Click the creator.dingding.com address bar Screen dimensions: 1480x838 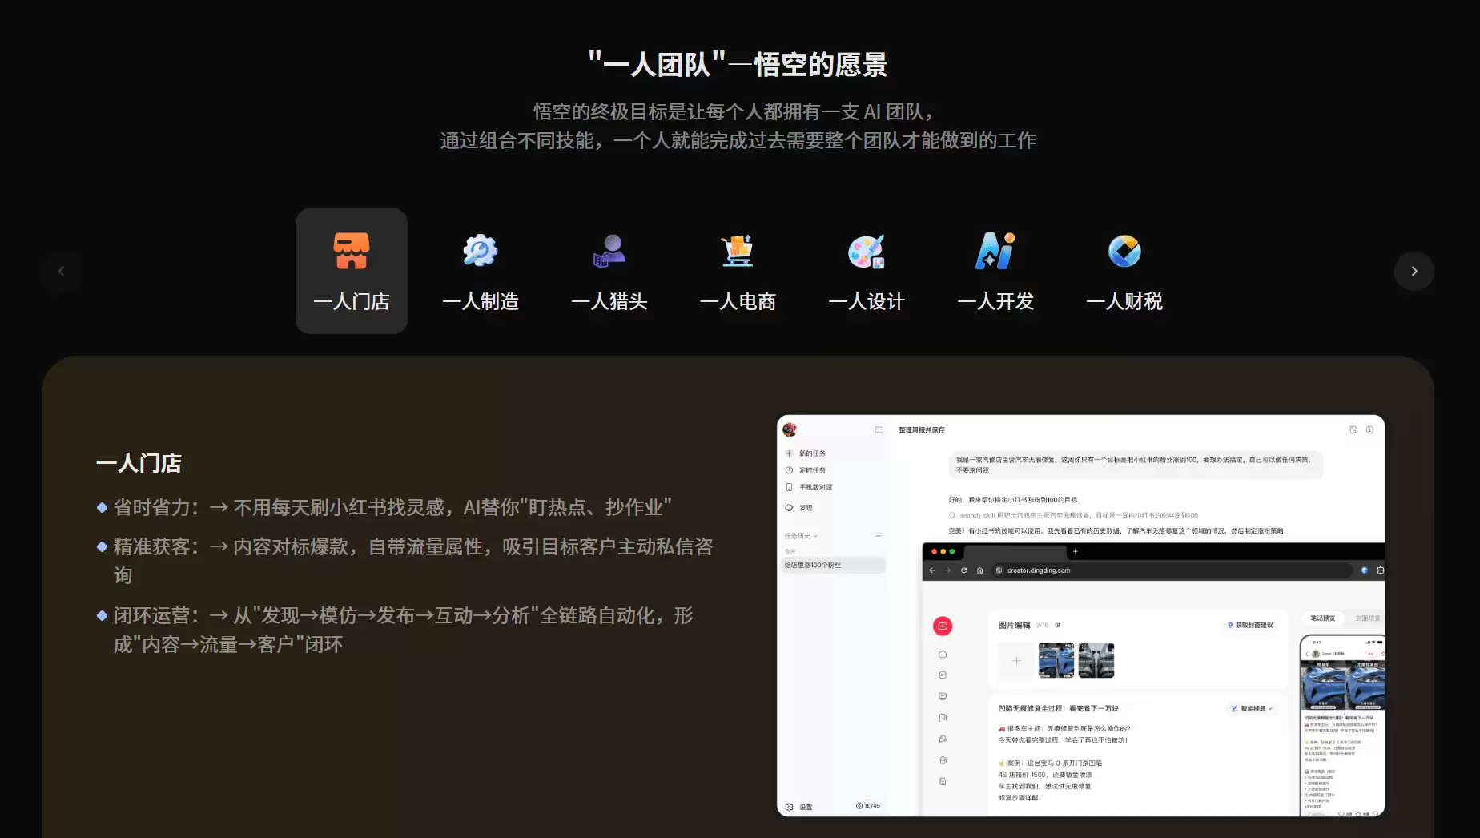point(1172,570)
